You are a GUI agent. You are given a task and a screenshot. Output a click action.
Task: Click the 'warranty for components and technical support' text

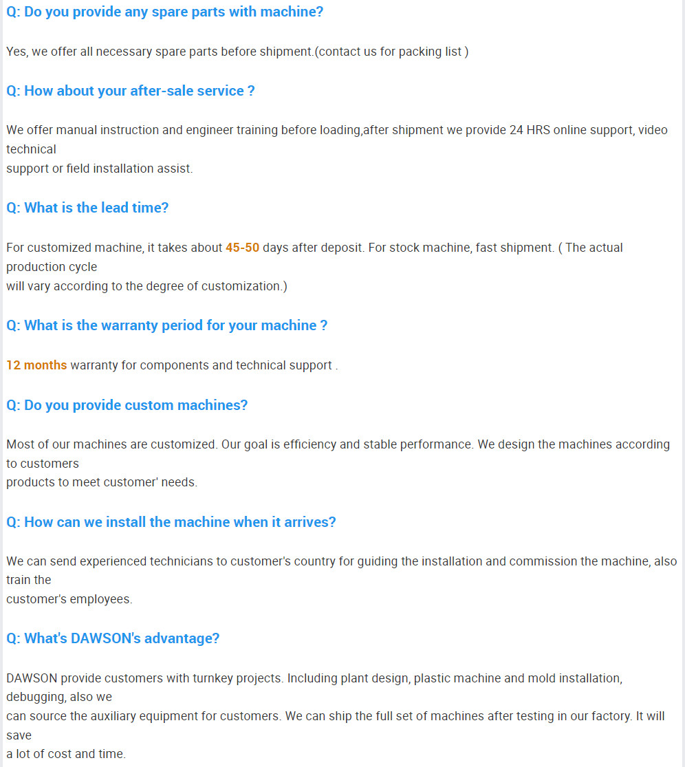pyautogui.click(x=204, y=365)
